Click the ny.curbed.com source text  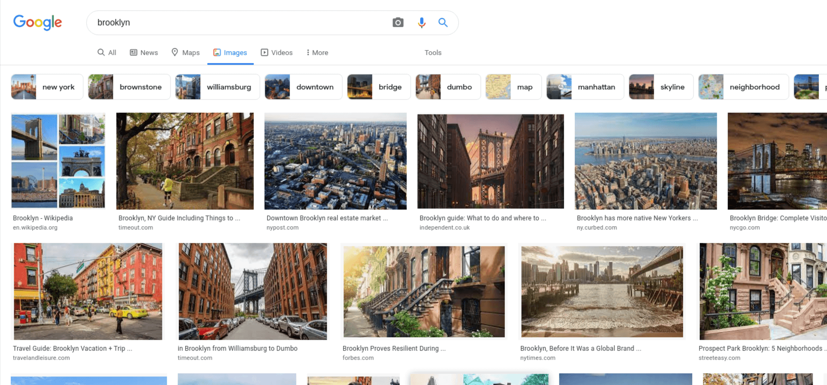pos(596,227)
